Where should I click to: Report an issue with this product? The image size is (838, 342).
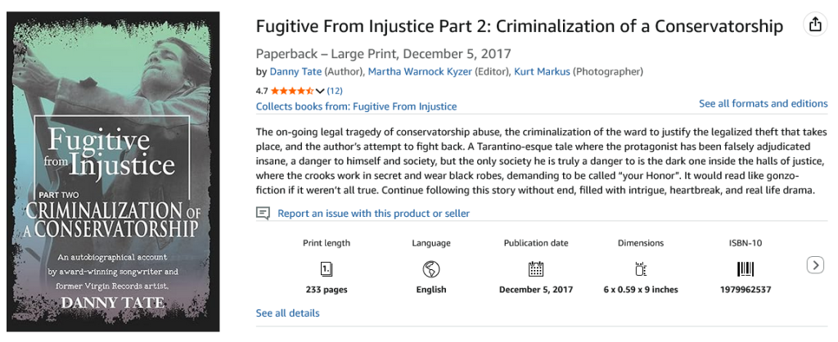point(373,214)
